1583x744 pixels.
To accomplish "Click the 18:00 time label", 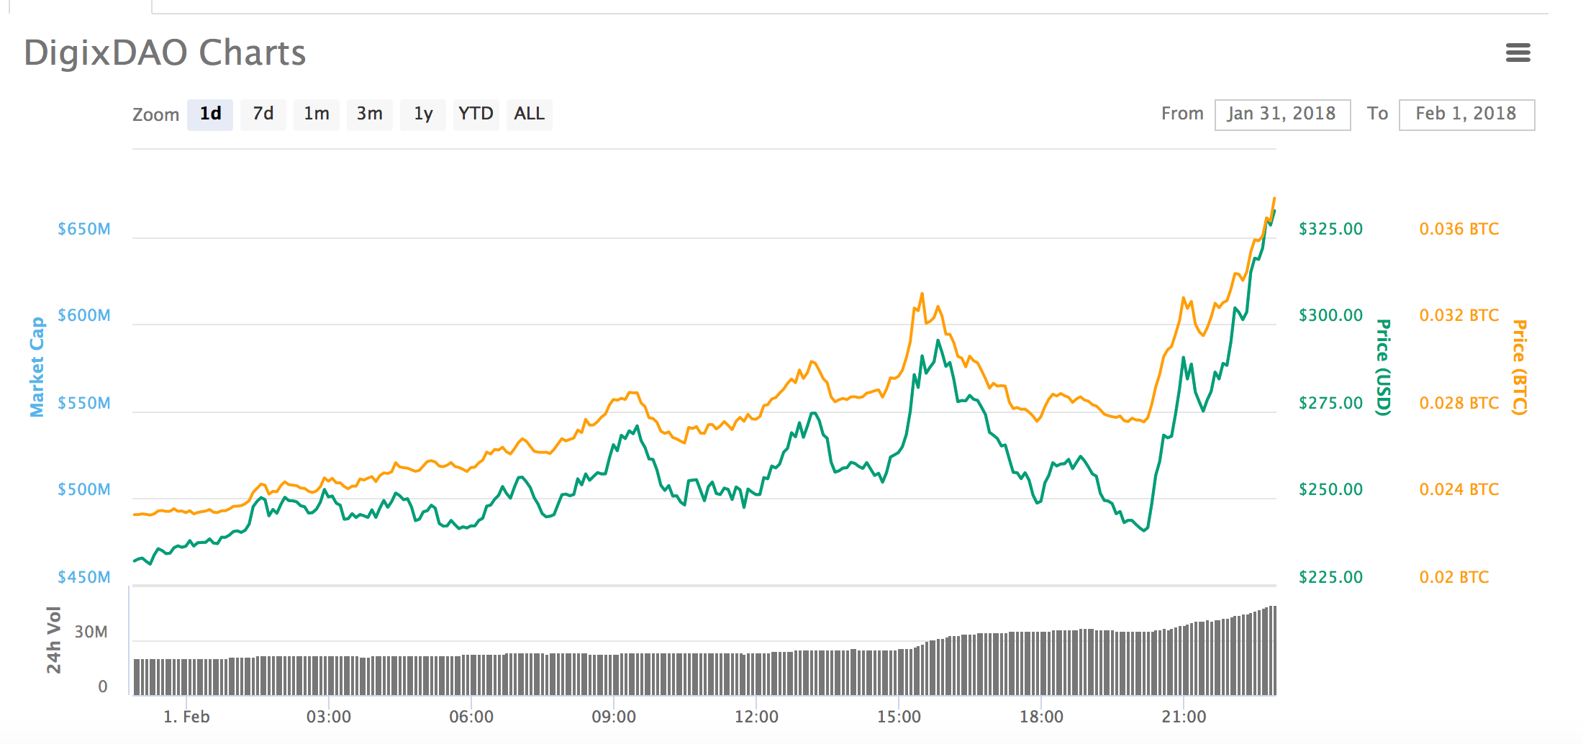I will tap(1041, 717).
